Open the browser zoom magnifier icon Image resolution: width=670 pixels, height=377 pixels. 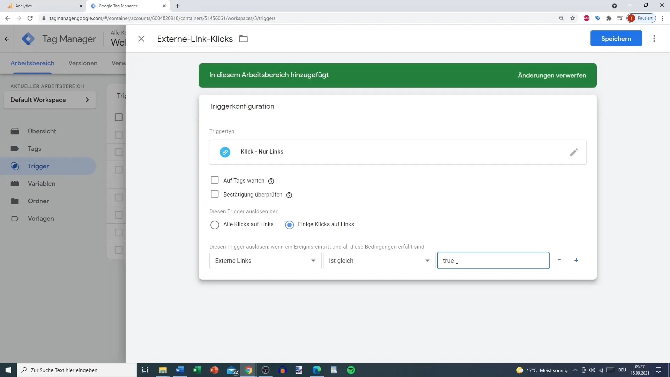point(561,18)
